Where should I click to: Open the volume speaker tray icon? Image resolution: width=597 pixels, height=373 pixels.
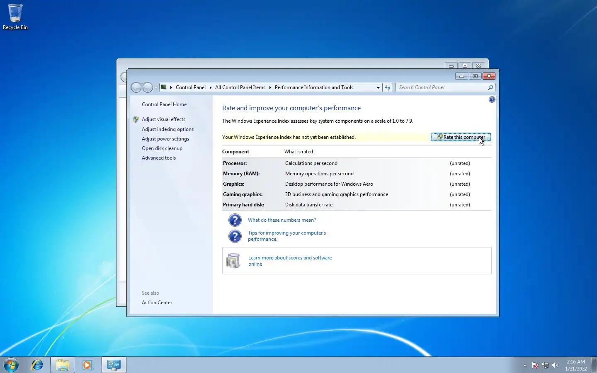555,365
